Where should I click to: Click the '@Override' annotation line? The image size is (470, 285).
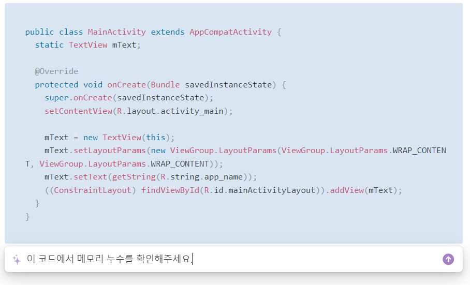point(56,71)
